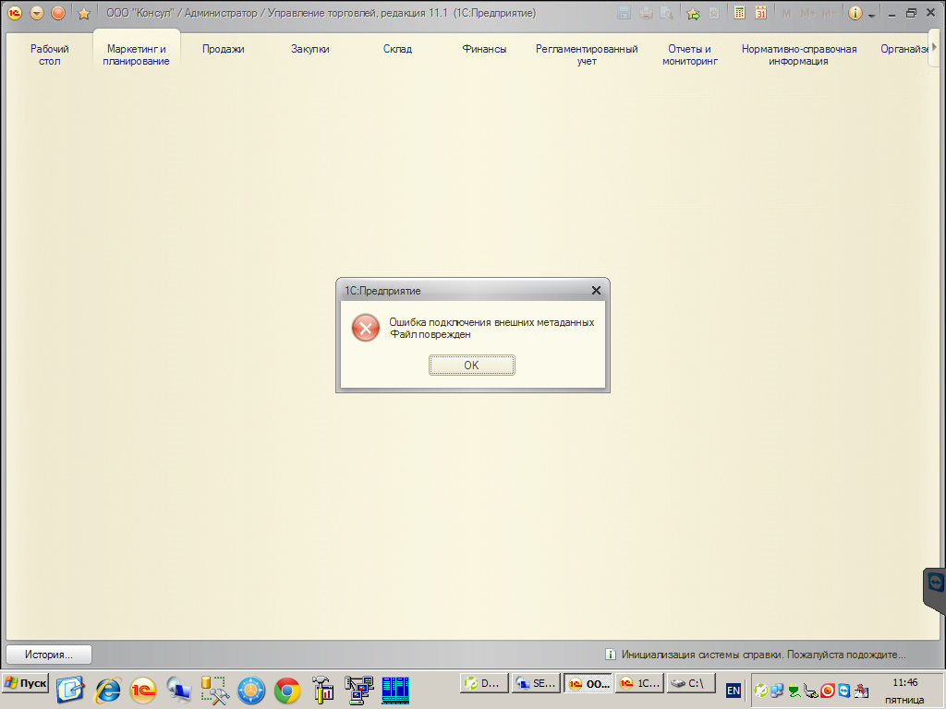Open Favorites star icon in title bar

click(84, 13)
